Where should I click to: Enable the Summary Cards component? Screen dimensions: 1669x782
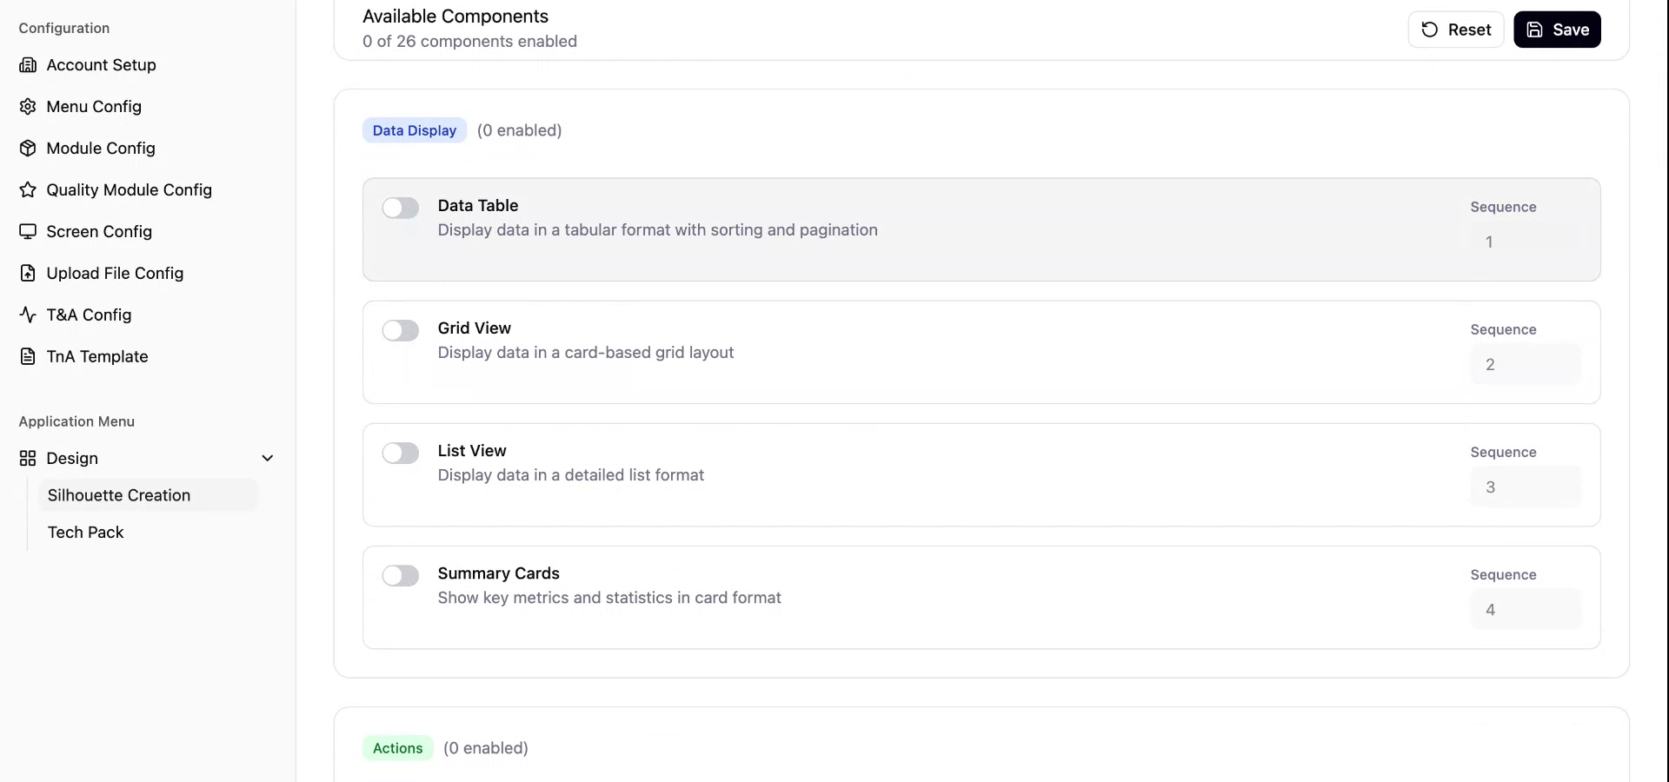coord(400,575)
